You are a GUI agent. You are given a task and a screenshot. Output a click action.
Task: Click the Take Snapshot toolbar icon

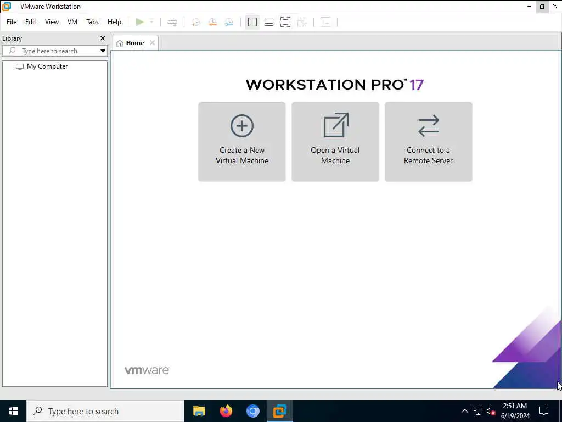tap(196, 22)
